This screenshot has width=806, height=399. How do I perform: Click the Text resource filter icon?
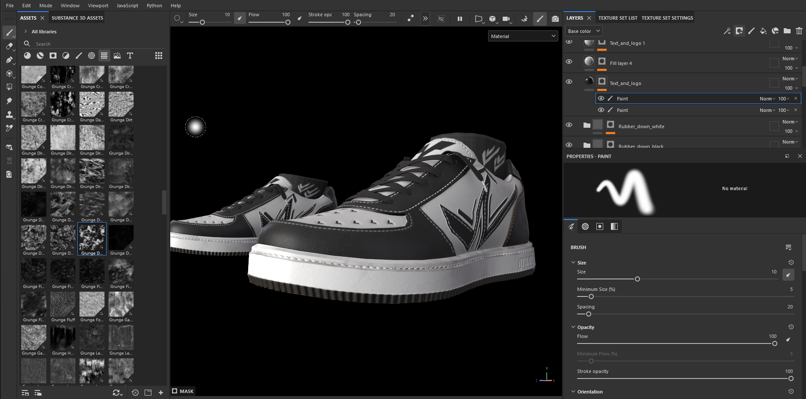pos(130,56)
